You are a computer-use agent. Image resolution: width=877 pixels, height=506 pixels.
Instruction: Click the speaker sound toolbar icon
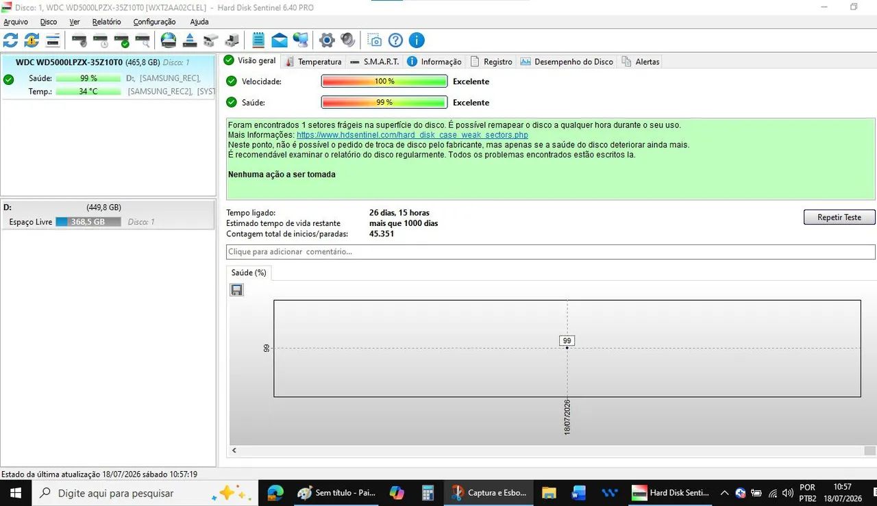(348, 40)
